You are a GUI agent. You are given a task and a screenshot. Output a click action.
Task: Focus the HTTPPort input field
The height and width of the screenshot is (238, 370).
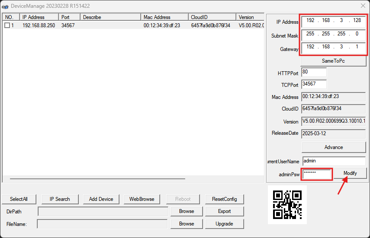tap(314, 72)
